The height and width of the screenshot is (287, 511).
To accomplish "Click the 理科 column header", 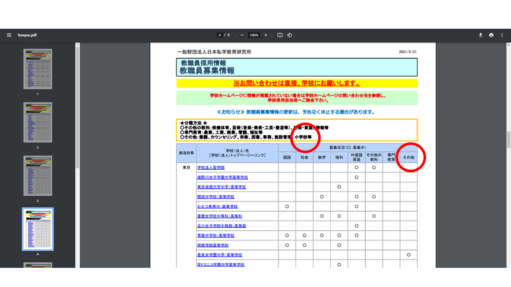I will click(339, 158).
